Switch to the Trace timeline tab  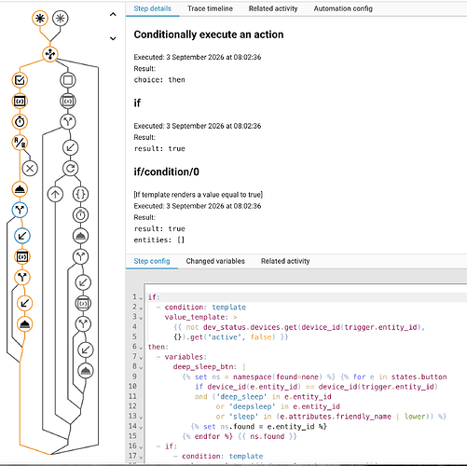tap(210, 8)
